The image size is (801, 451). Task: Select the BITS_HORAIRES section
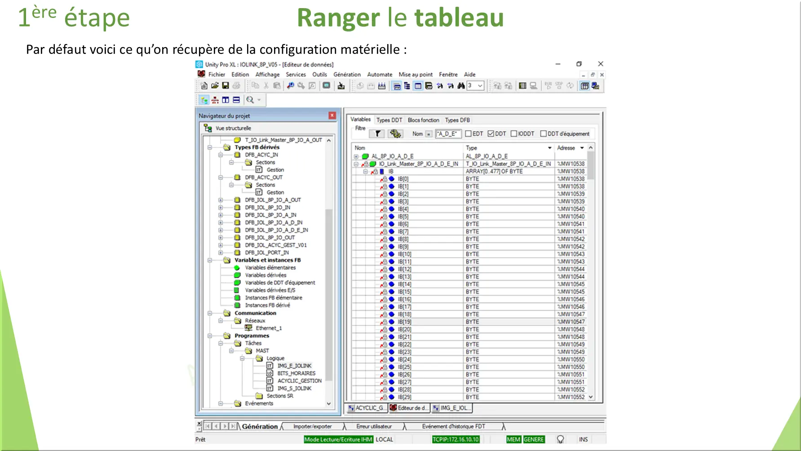coord(296,373)
